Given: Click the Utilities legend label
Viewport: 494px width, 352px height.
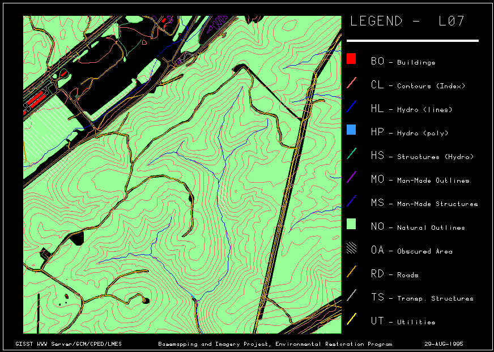Looking at the screenshot, I should [416, 323].
